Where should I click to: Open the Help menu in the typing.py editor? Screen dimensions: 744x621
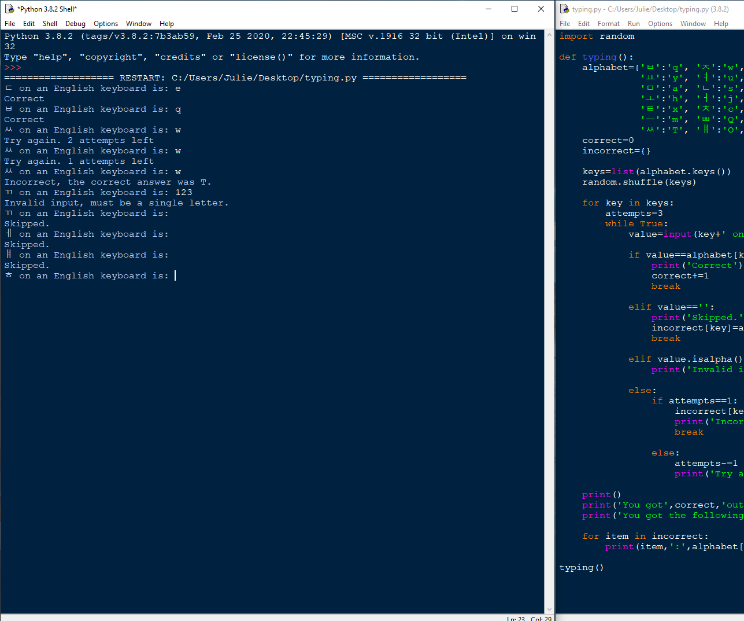[x=721, y=24]
